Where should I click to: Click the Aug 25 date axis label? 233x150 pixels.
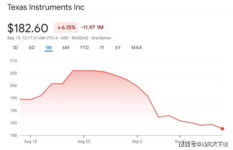click(84, 141)
